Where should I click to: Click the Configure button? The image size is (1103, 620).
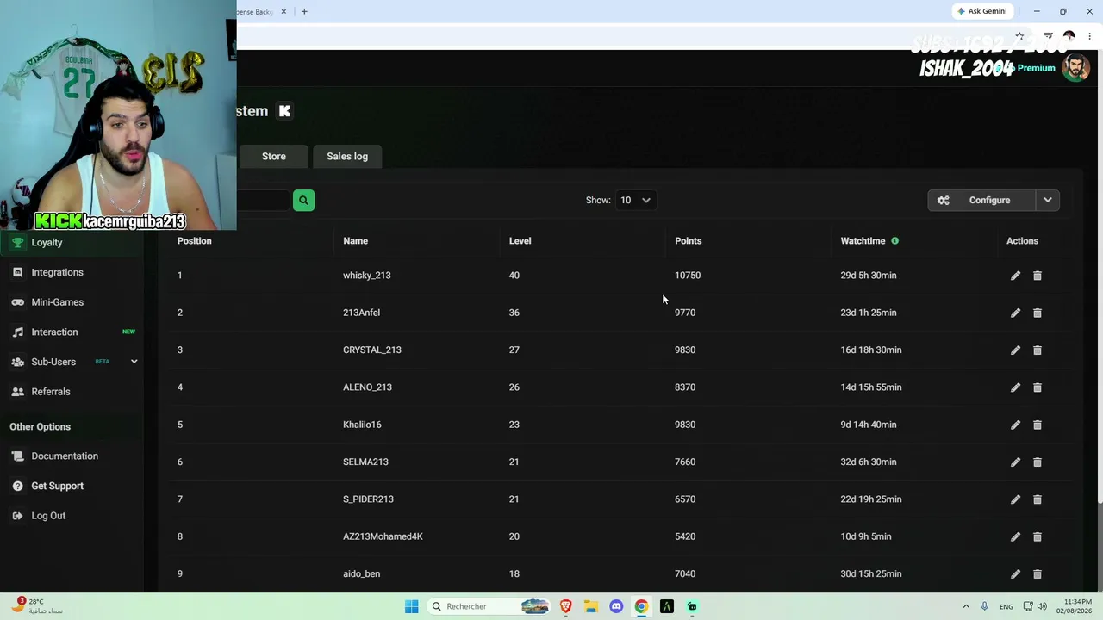(x=982, y=200)
